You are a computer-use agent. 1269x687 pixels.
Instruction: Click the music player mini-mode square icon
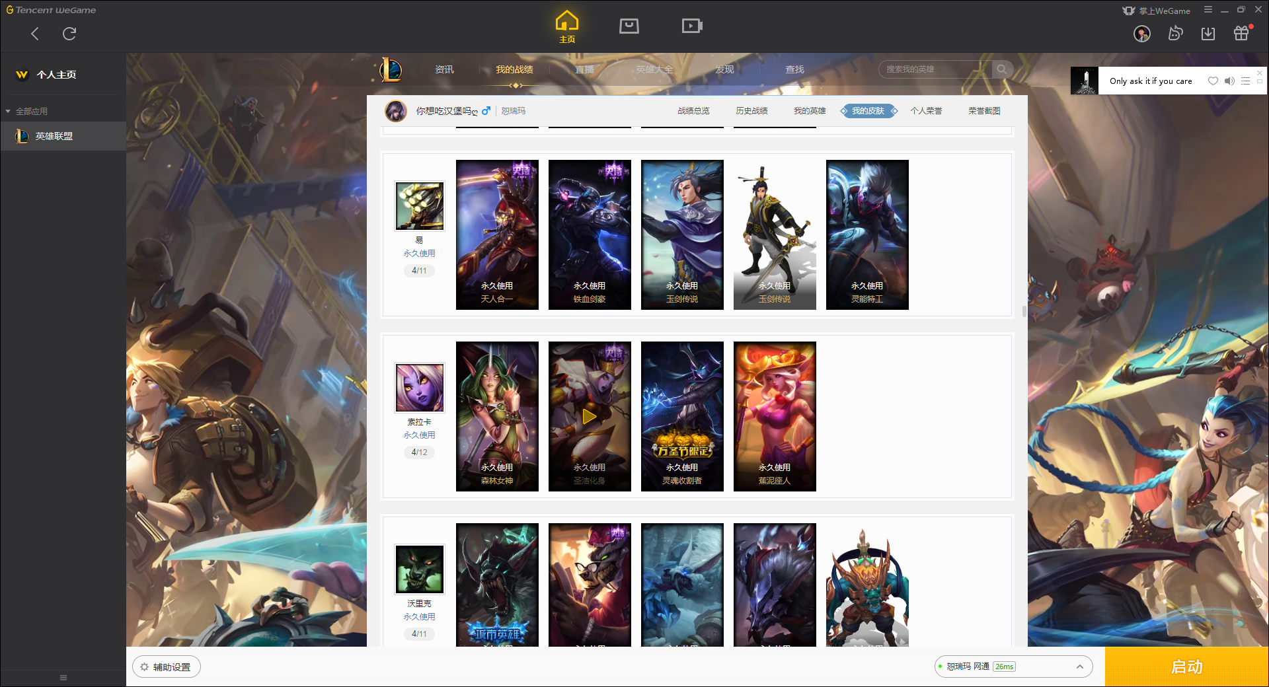point(1260,82)
